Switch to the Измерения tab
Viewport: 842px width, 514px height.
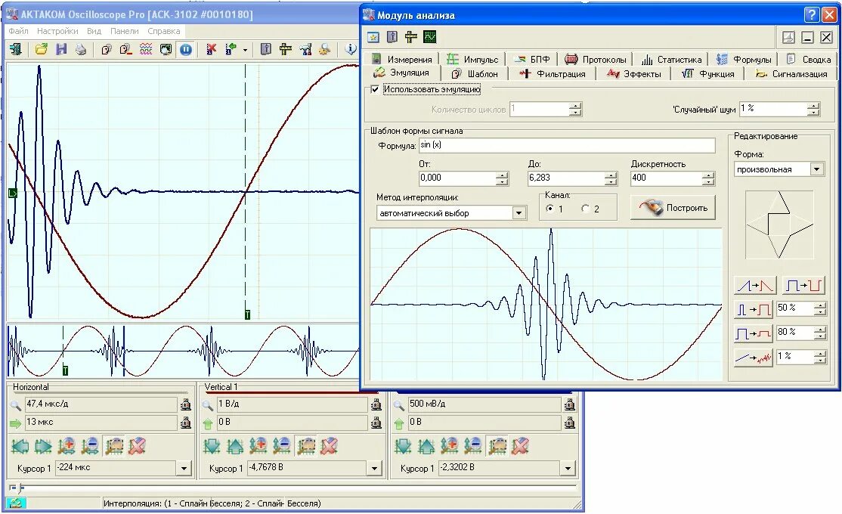point(402,59)
